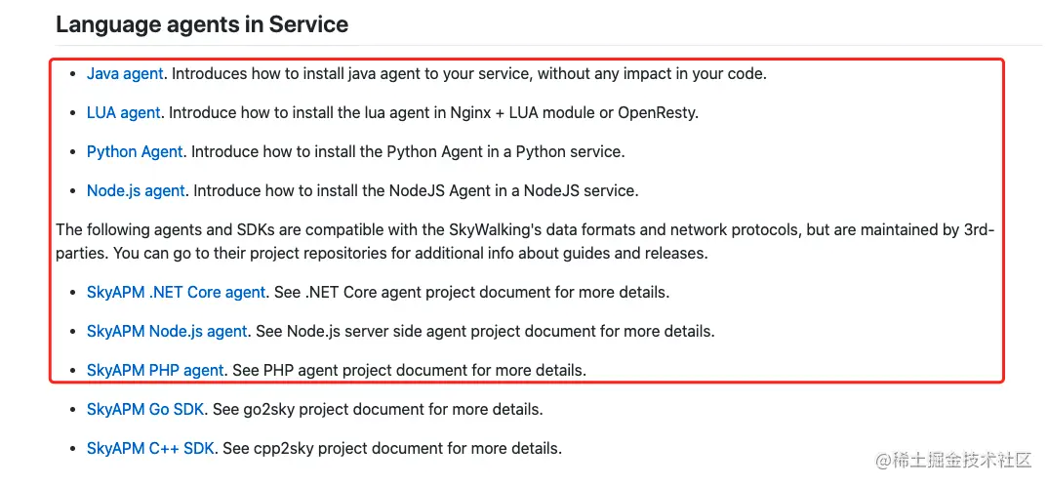Viewport: 1048px width, 486px height.
Task: Visit the SkyAPM C++ SDK link
Action: click(150, 448)
